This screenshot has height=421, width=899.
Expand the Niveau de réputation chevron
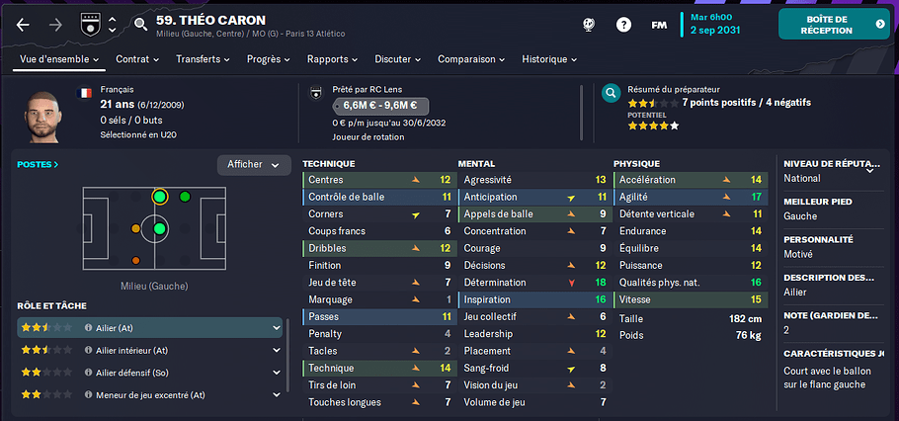coord(871,167)
